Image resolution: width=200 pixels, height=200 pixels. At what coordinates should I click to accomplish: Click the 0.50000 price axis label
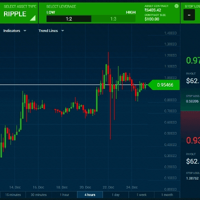click(x=170, y=133)
